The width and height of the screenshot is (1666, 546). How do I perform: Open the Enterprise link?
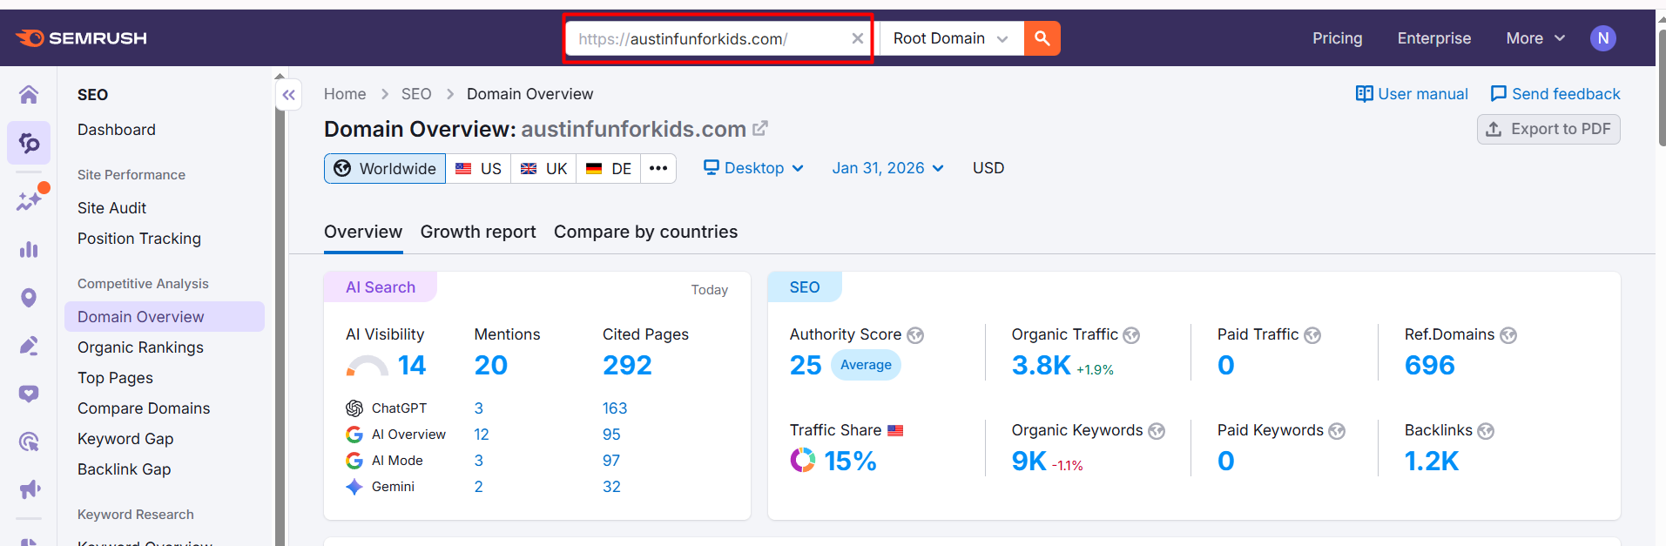click(x=1433, y=38)
